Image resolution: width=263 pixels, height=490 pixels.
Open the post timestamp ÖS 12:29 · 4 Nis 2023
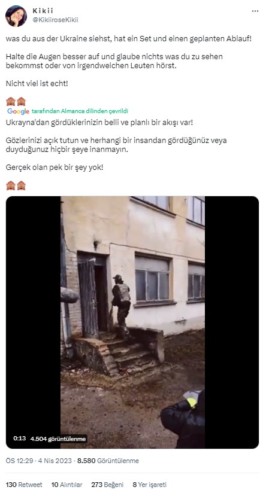coord(39,461)
